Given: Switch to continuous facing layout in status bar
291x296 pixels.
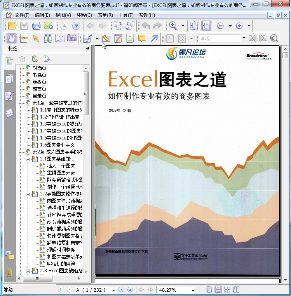Looking at the screenshot, I should pyautogui.click(x=227, y=289).
